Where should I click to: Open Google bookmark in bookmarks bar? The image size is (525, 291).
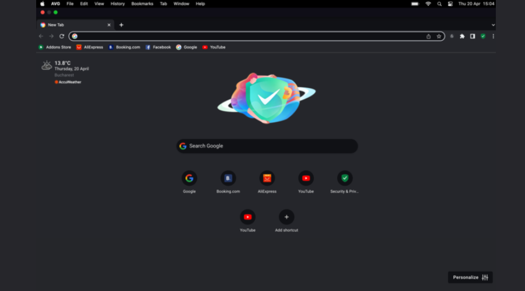[x=187, y=47]
